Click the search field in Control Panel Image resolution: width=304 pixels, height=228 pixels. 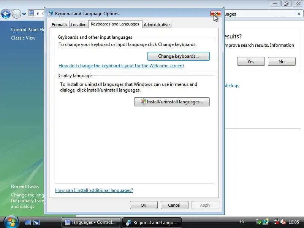click(260, 14)
